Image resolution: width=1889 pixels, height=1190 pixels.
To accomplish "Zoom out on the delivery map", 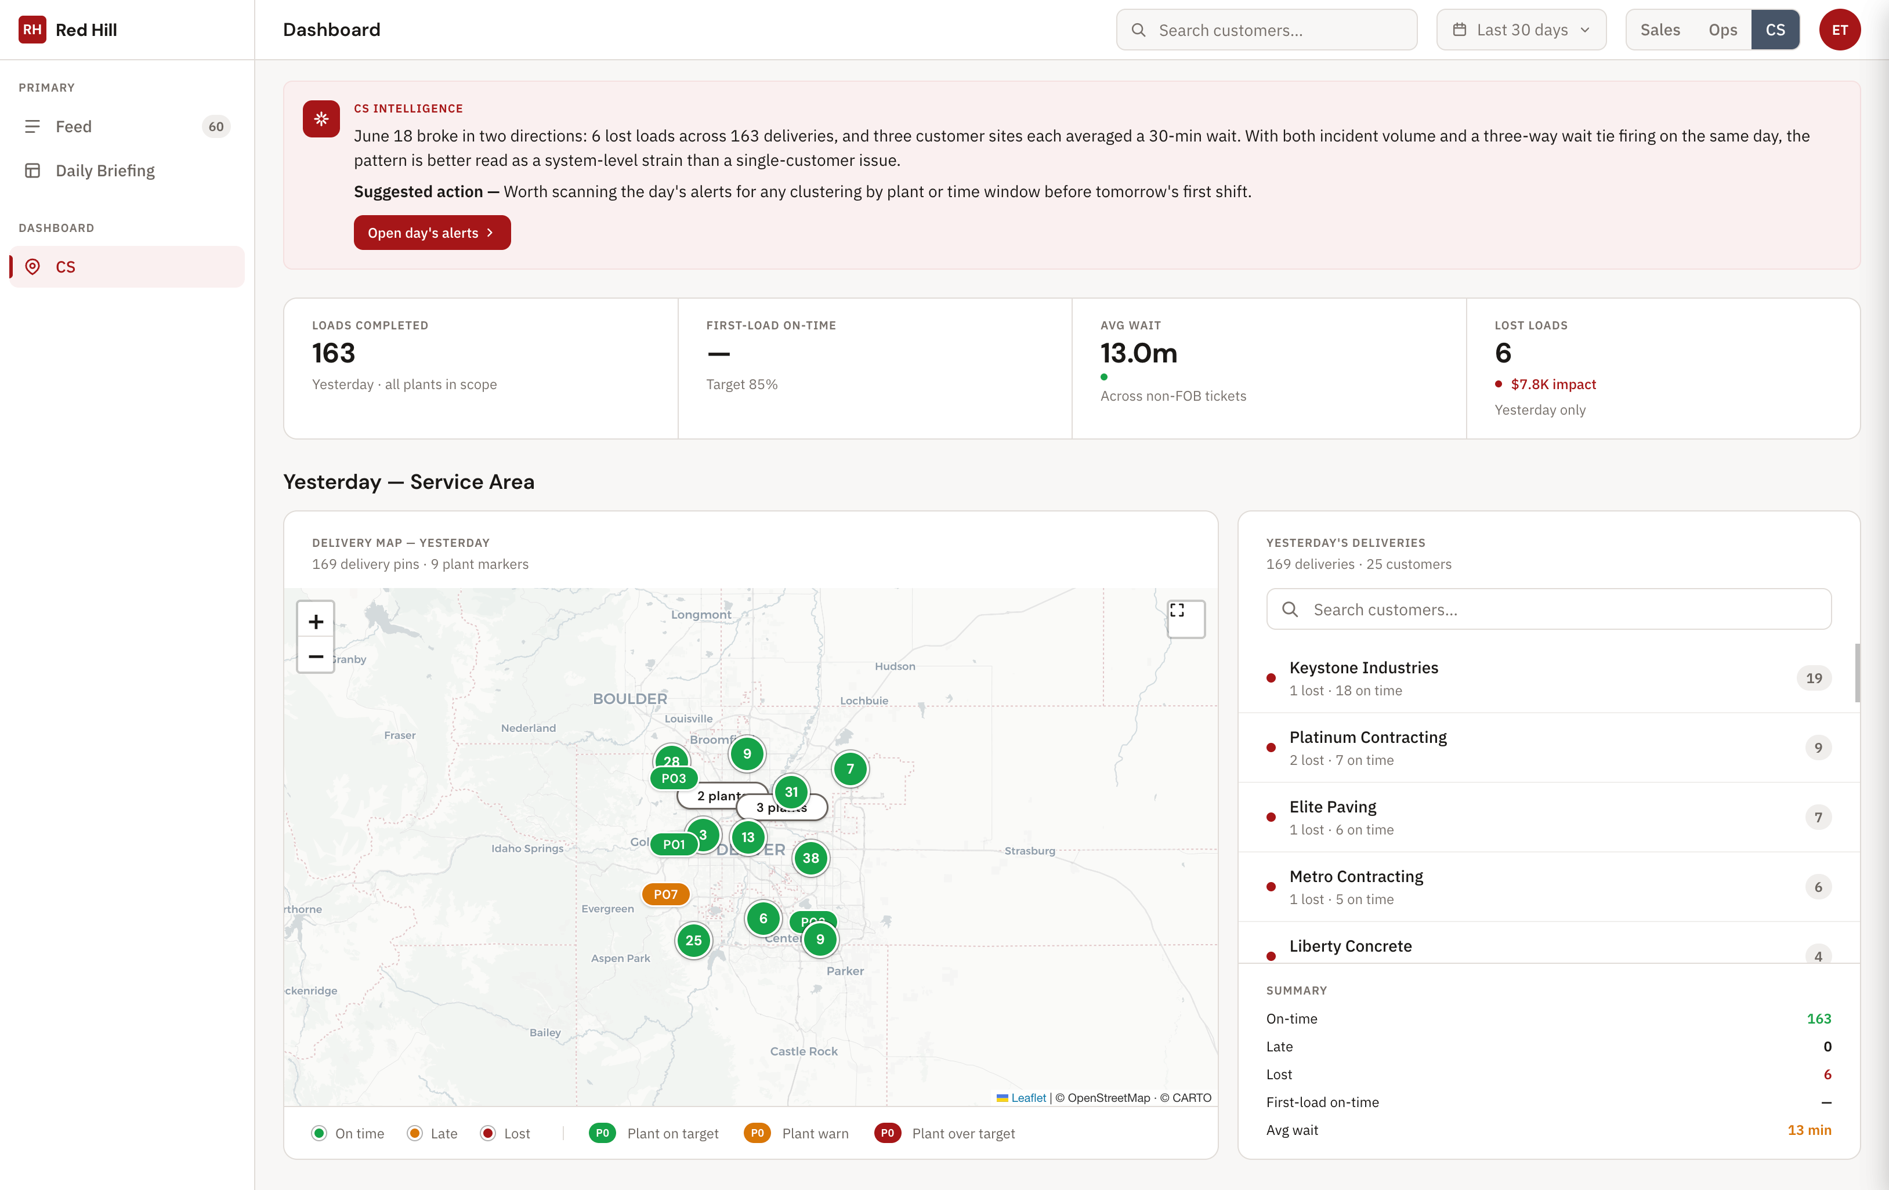I will 316,656.
